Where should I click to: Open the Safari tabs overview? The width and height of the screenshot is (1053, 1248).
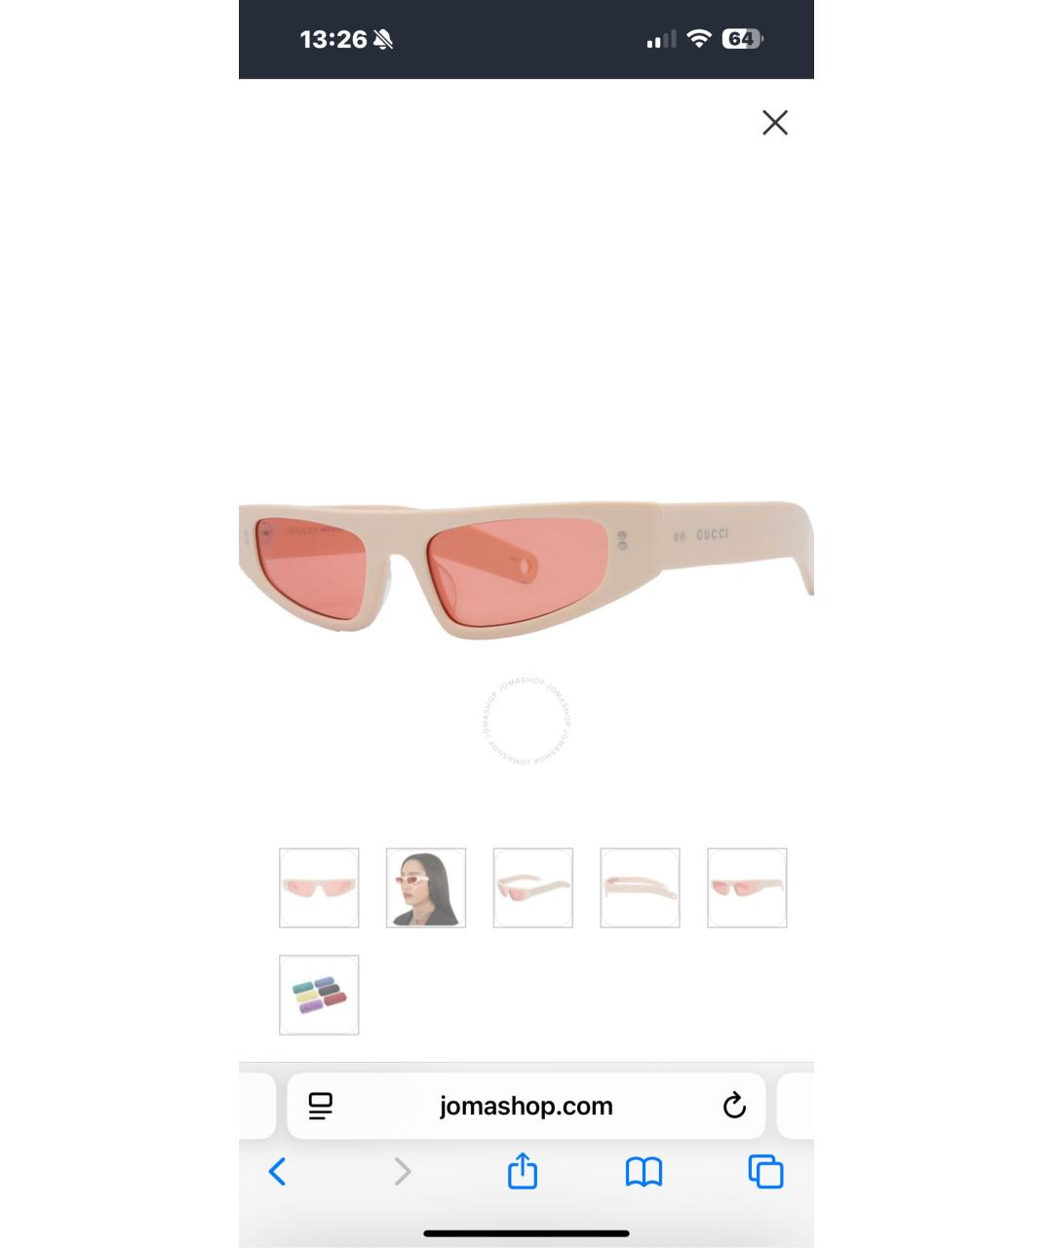click(x=765, y=1172)
